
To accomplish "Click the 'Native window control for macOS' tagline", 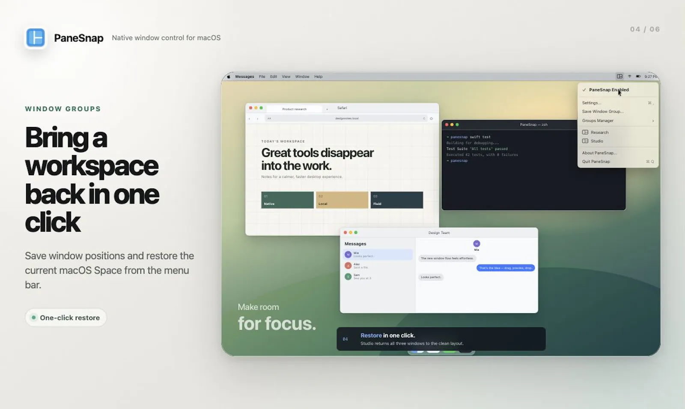I will (x=166, y=38).
